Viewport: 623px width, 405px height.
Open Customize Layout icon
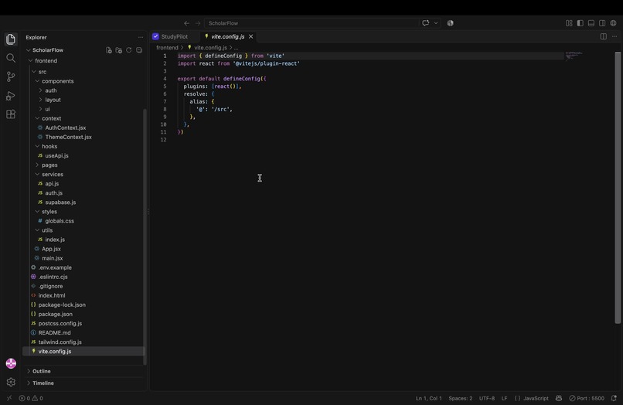(x=569, y=23)
